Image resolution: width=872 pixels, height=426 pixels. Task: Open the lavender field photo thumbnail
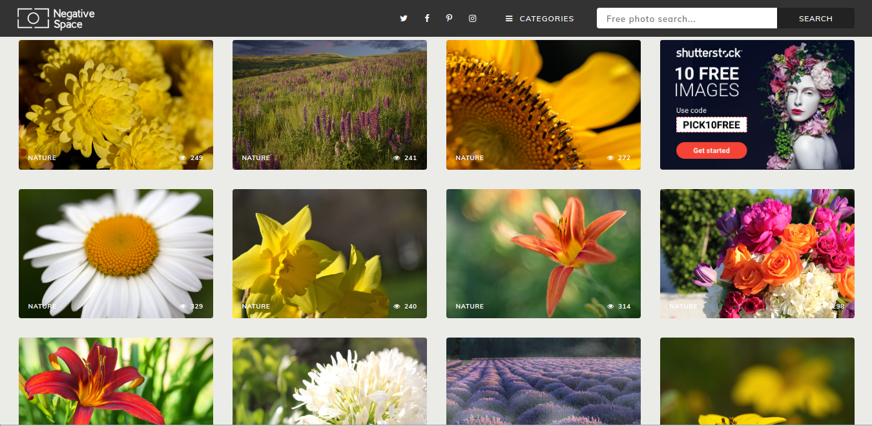[x=543, y=381]
